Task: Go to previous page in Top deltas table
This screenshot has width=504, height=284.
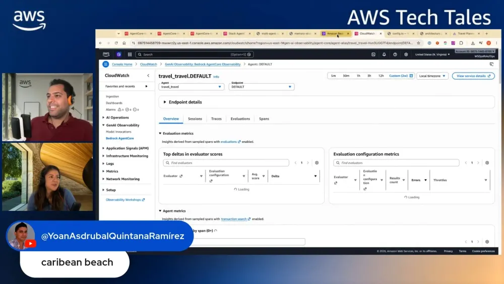Action: (x=295, y=163)
